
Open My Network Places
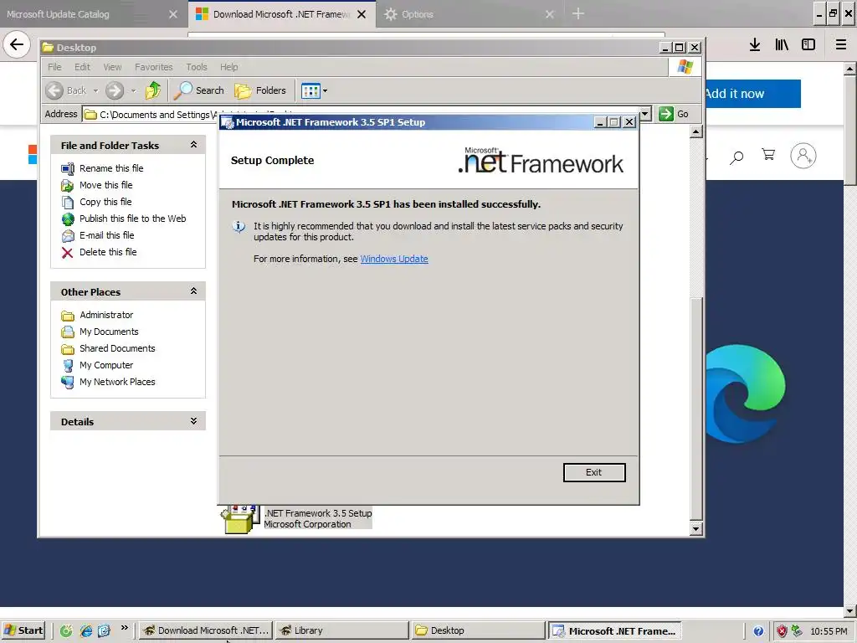(x=117, y=382)
